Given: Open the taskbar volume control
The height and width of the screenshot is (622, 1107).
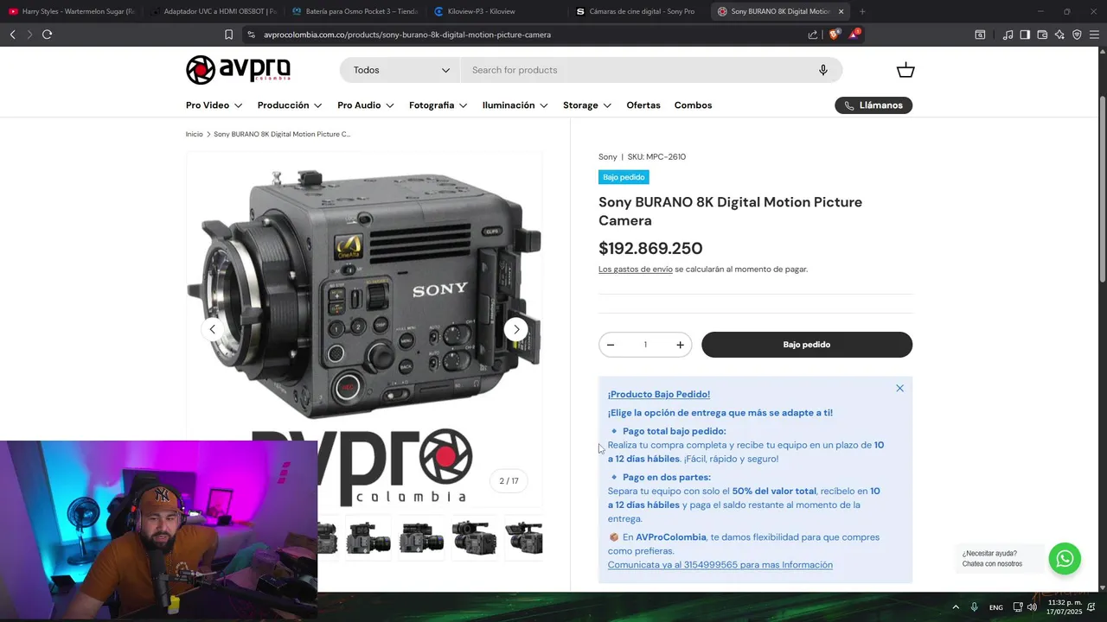Looking at the screenshot, I should (1032, 607).
